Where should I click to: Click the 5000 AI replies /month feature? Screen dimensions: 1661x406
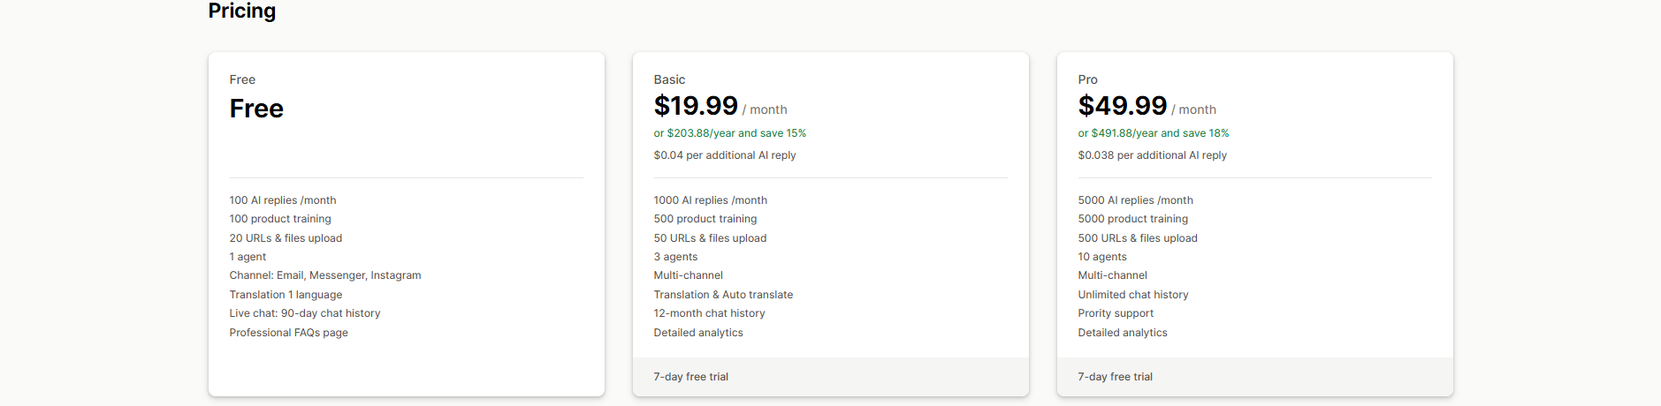(x=1135, y=200)
